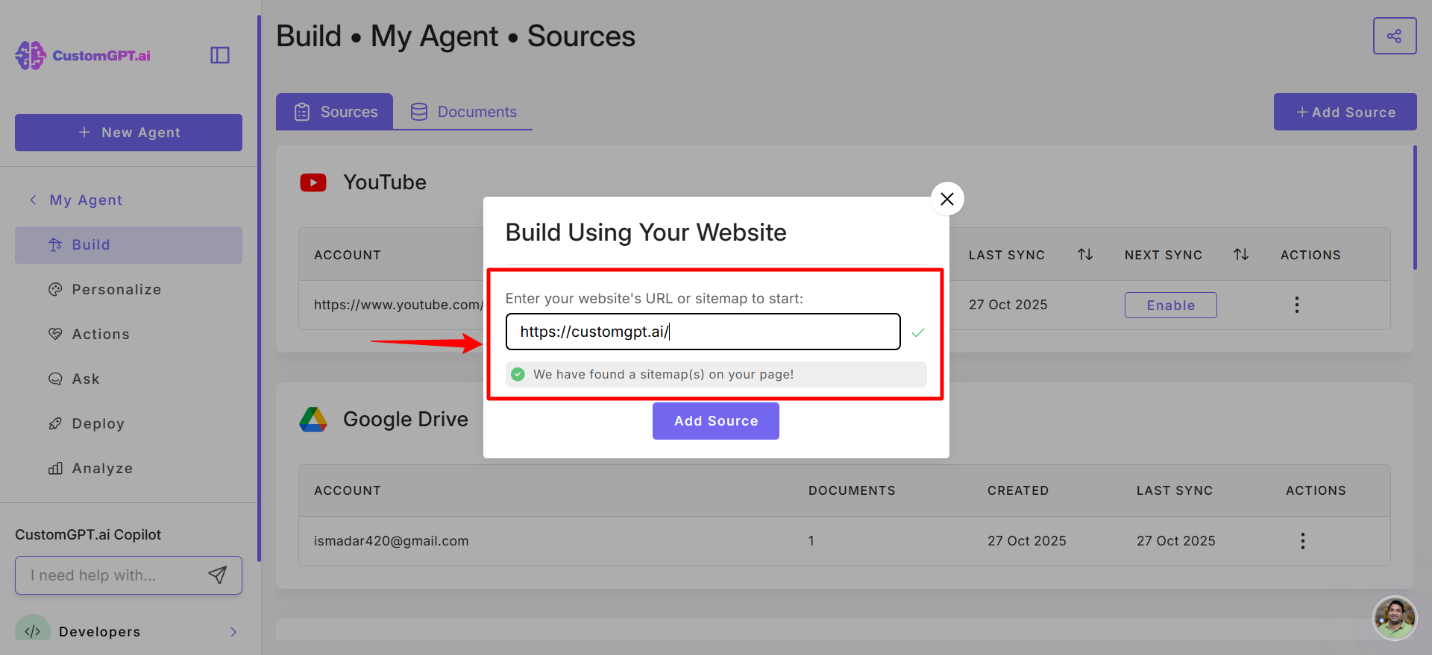Image resolution: width=1432 pixels, height=655 pixels.
Task: Sort by Next Sync using arrows icon
Action: [x=1241, y=255]
